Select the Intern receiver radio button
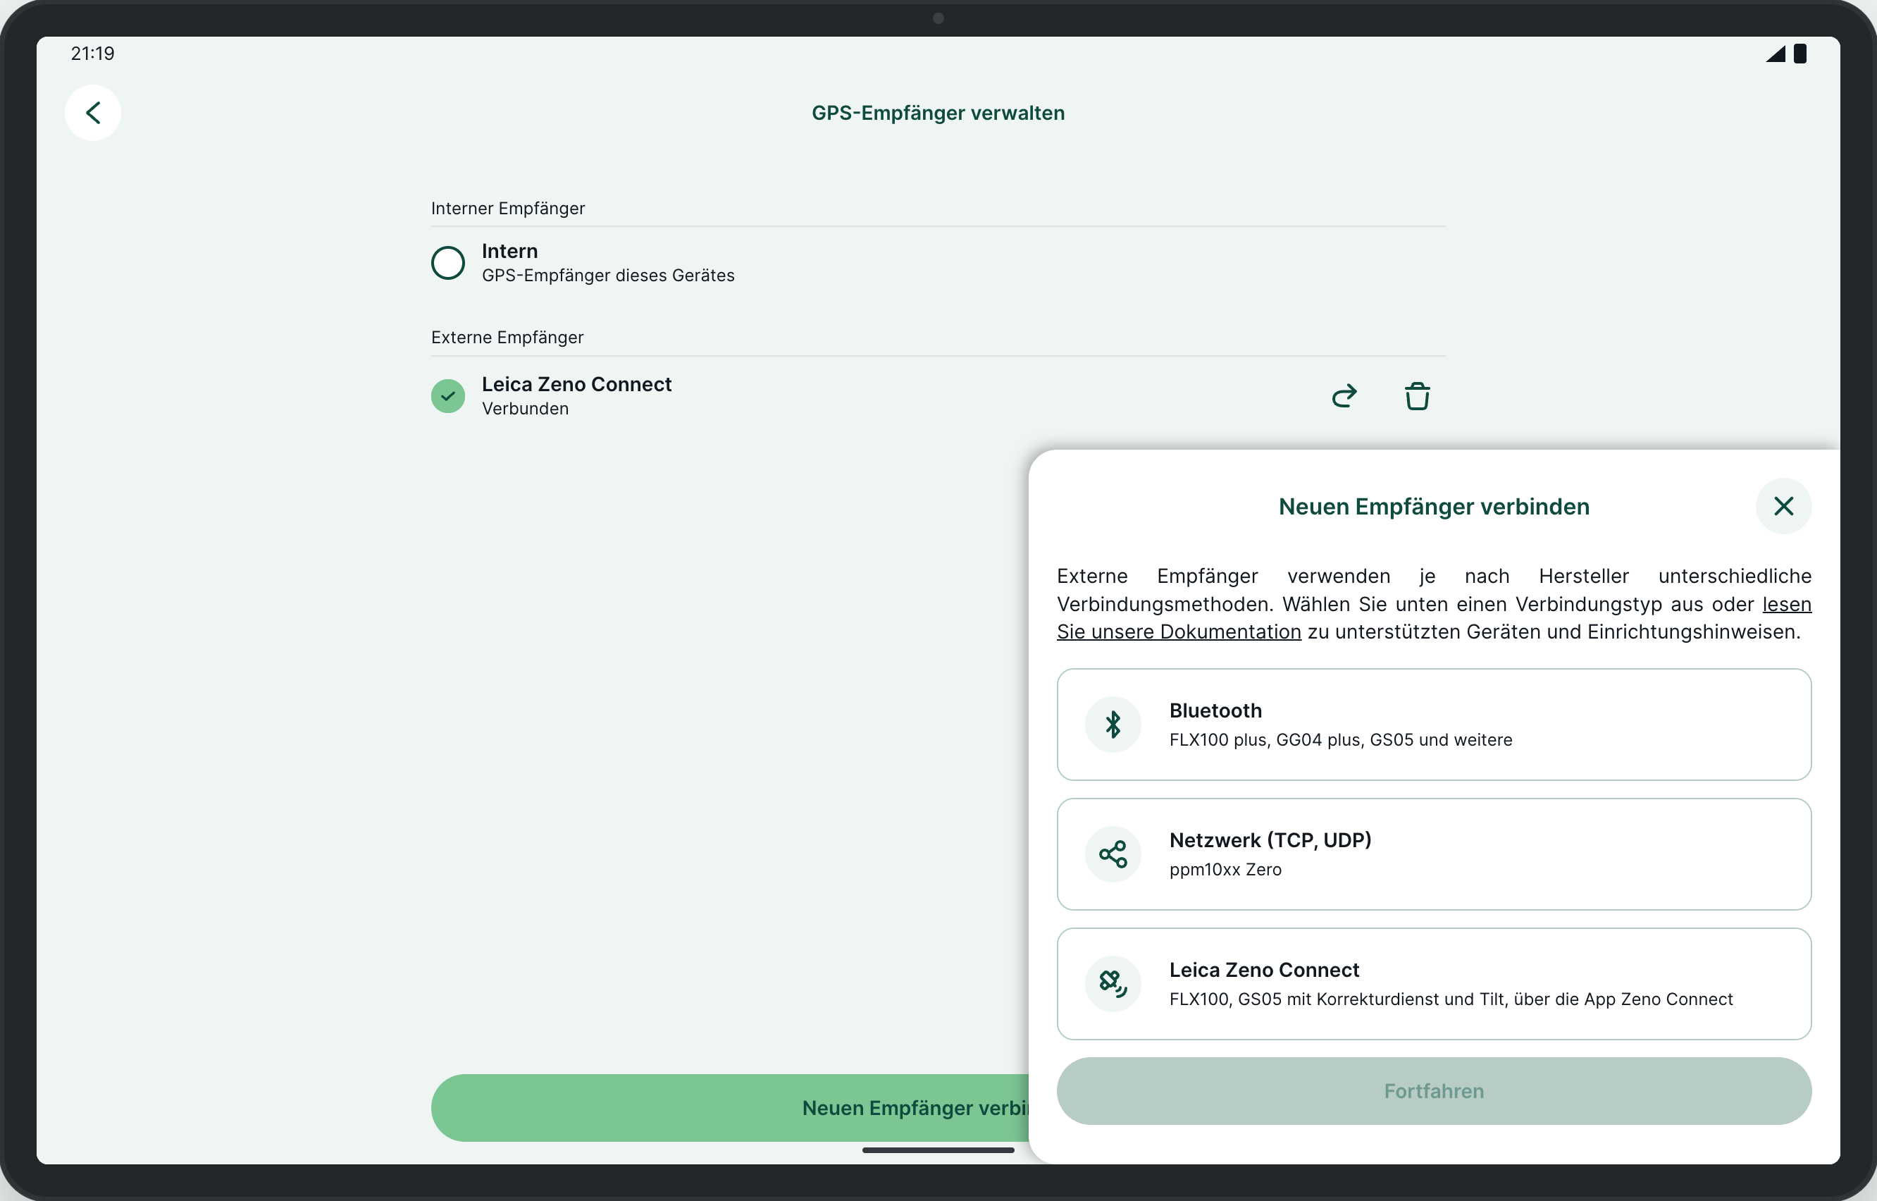The height and width of the screenshot is (1201, 1877). point(448,263)
